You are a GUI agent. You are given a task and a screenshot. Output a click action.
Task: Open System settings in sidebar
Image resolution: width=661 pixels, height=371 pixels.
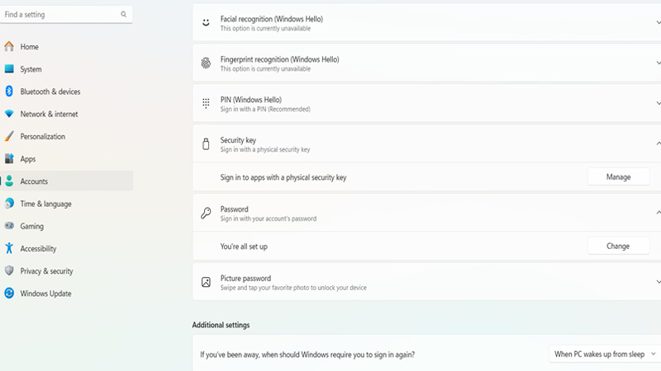pyautogui.click(x=31, y=69)
